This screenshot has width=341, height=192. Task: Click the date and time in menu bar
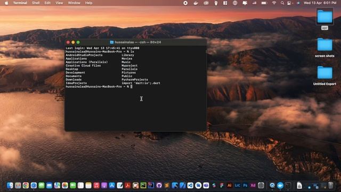click(320, 3)
